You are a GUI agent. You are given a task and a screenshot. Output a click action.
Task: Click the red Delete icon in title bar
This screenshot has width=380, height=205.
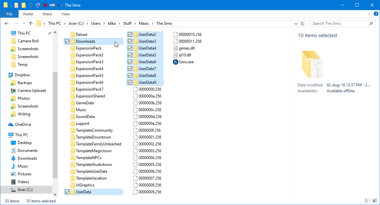pyautogui.click(x=45, y=5)
